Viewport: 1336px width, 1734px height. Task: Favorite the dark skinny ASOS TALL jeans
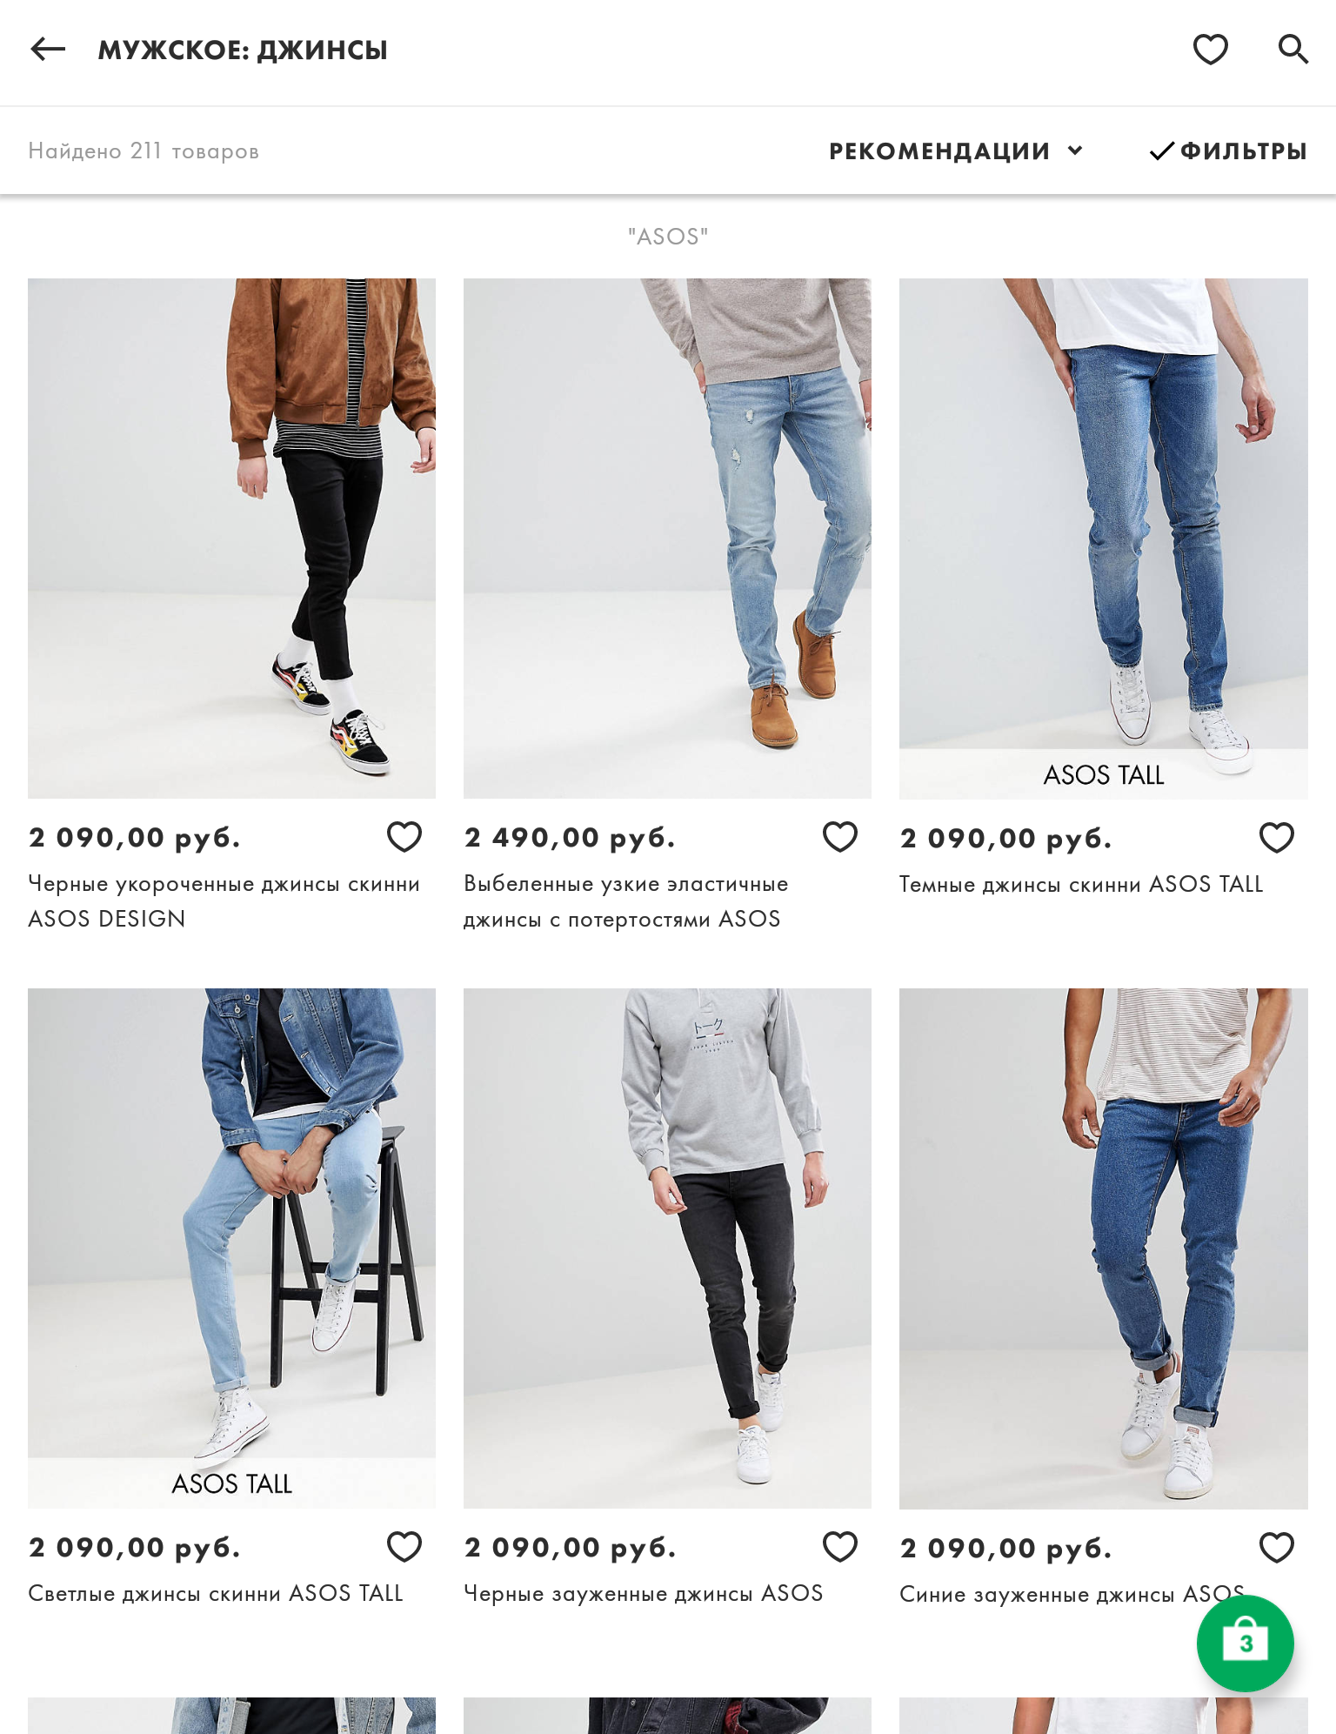point(1277,838)
